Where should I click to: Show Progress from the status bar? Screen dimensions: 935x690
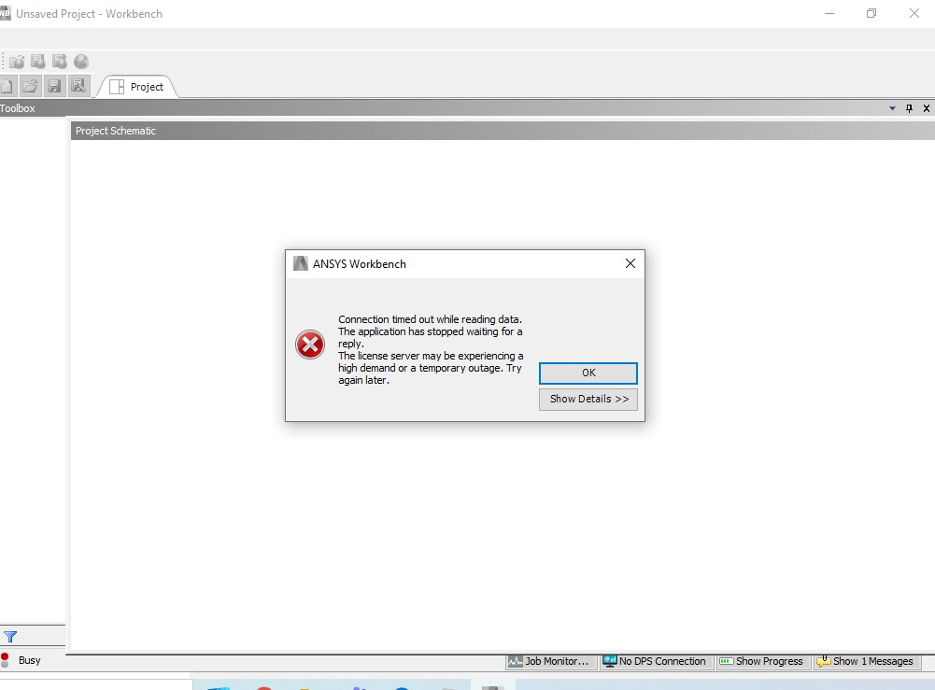click(762, 661)
